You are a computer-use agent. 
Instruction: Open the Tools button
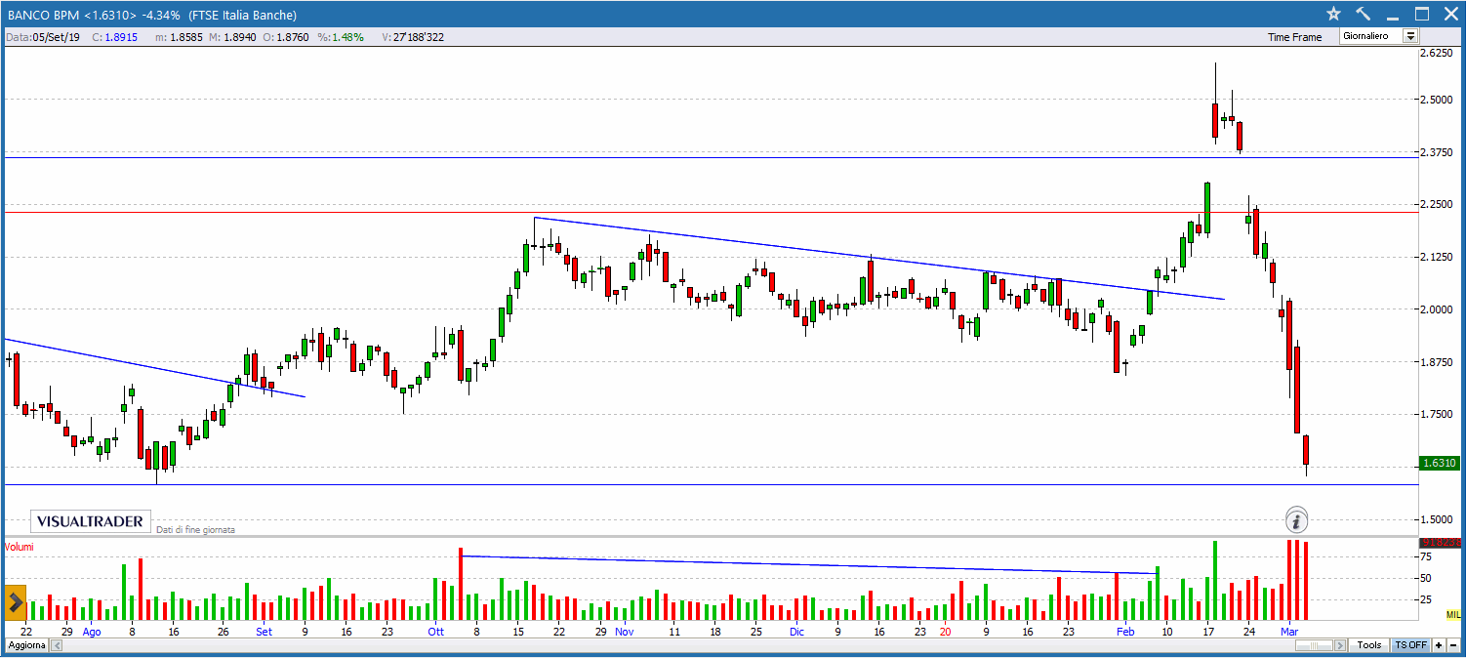pos(1369,645)
